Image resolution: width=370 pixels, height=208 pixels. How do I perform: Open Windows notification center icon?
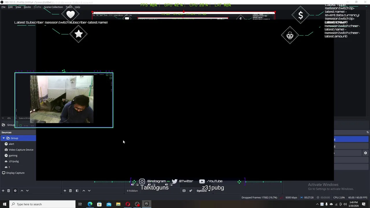364,204
